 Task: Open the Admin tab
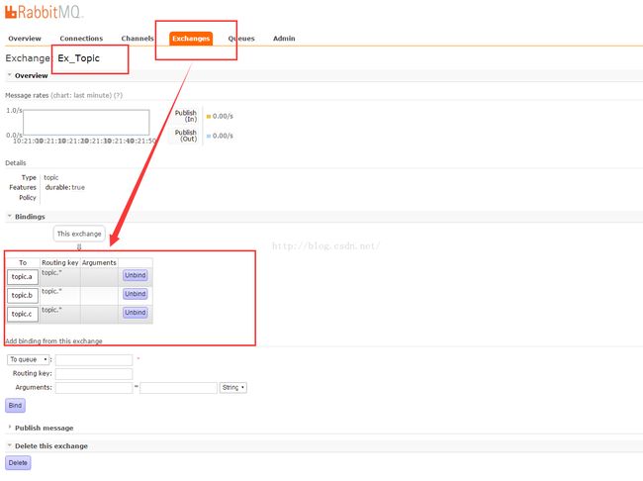pos(284,39)
